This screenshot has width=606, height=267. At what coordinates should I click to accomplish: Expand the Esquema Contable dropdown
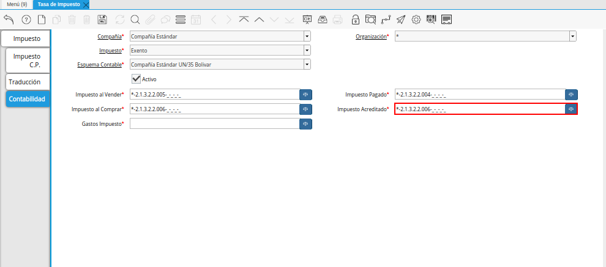(x=307, y=64)
